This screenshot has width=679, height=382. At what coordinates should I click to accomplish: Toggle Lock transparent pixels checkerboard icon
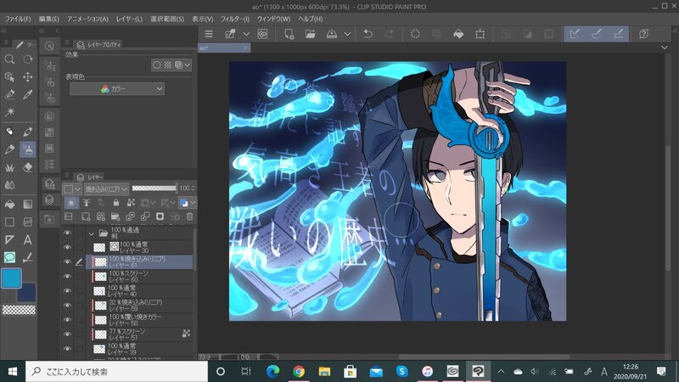coord(131,202)
